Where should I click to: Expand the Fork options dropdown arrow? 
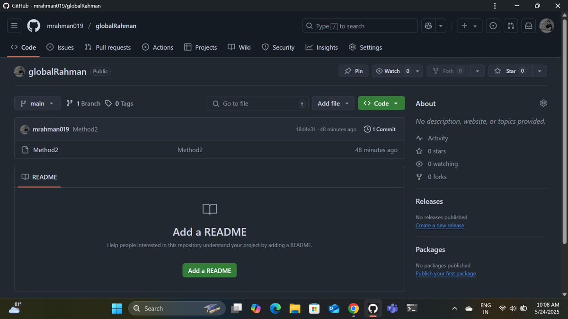477,71
